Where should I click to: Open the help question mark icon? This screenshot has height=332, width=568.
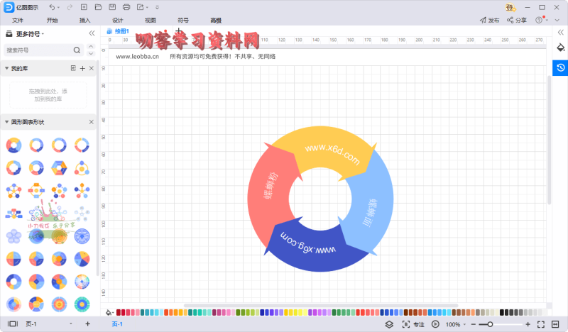[540, 21]
